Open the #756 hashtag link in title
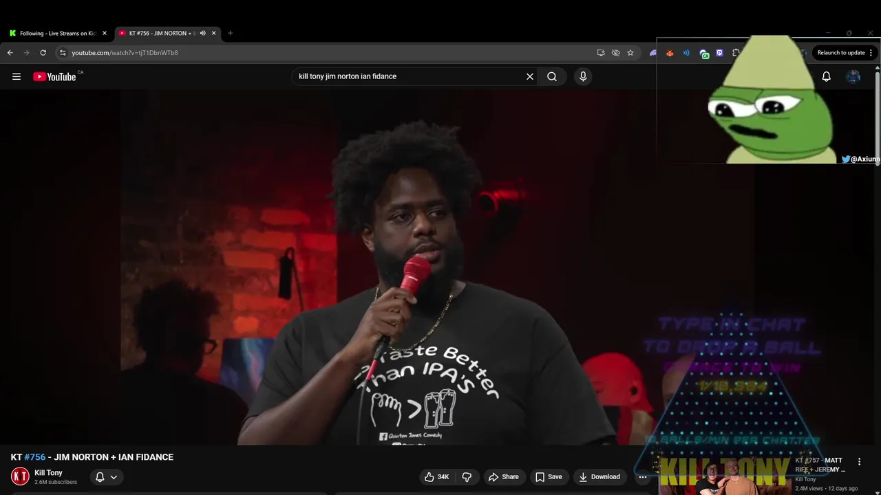 [x=35, y=457]
